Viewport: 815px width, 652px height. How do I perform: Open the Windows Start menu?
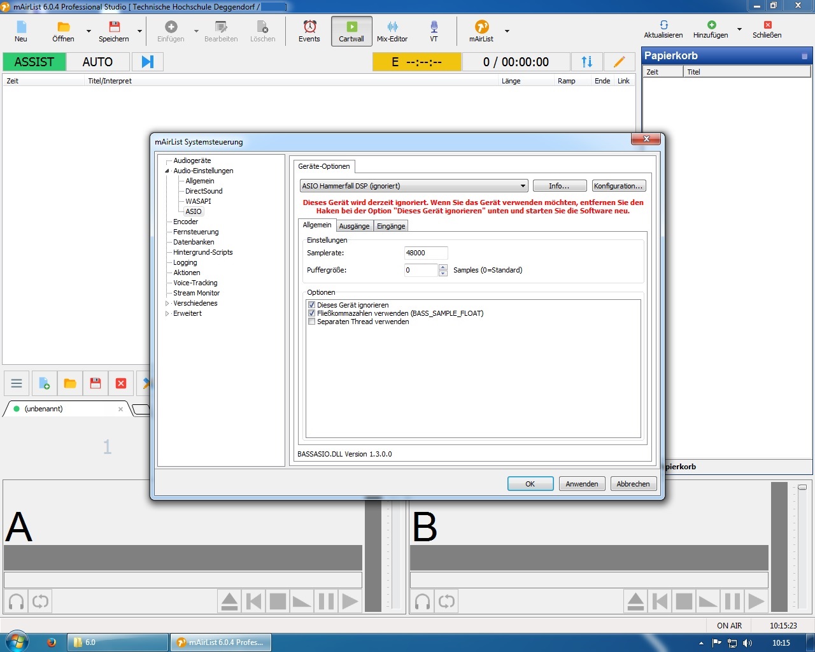16,642
